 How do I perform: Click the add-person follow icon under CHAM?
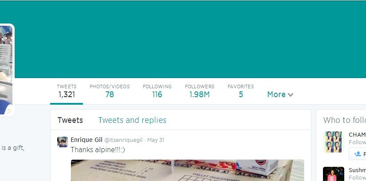(357, 154)
